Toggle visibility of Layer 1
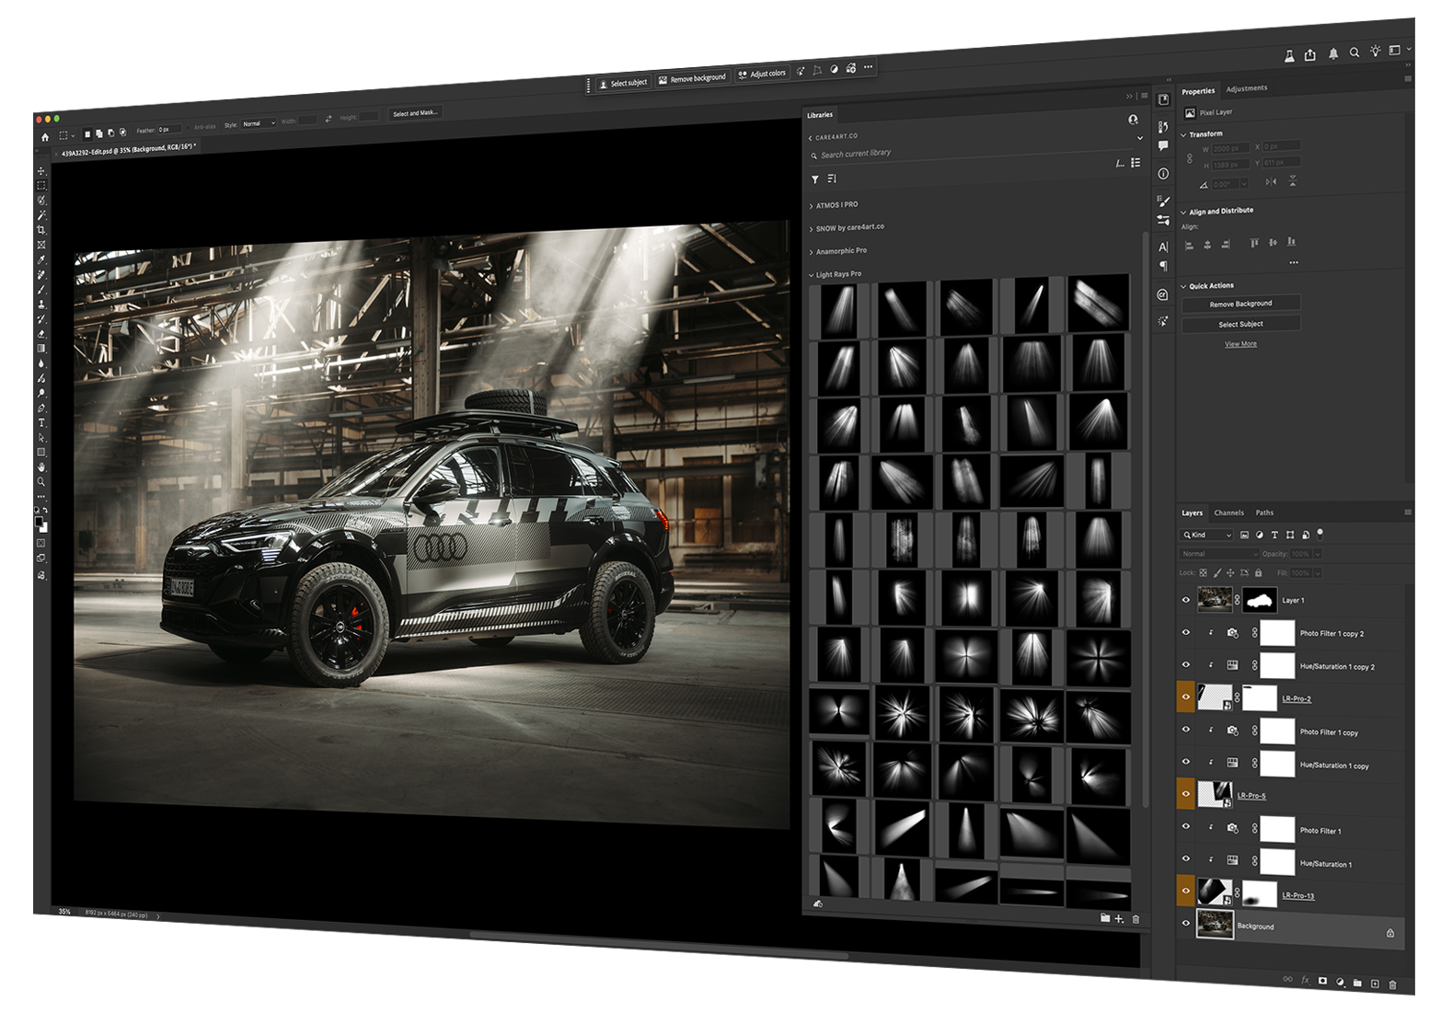1441x1013 pixels. point(1186,600)
